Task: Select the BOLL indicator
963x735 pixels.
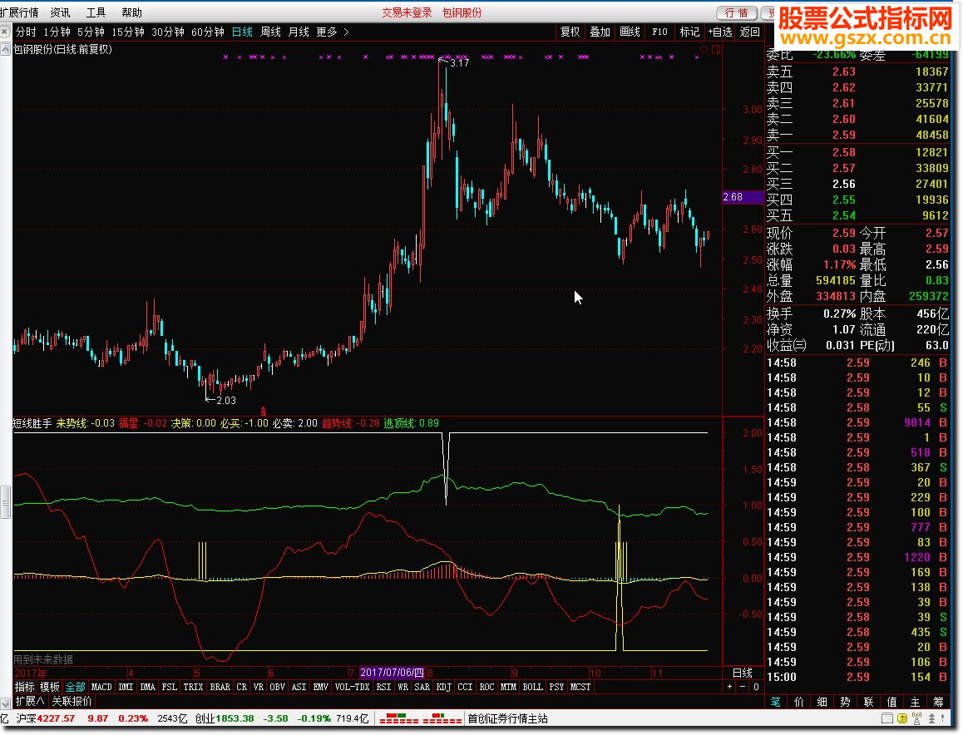Action: pyautogui.click(x=532, y=687)
